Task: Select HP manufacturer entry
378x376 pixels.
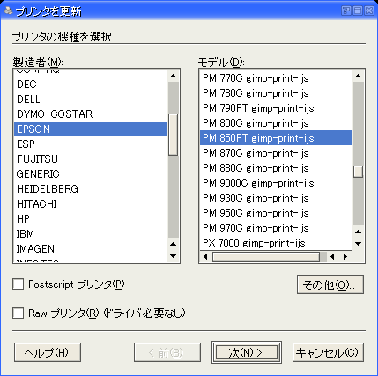Action: coord(90,219)
